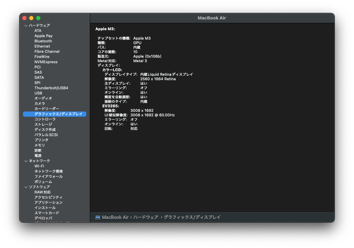Select ネットワーク環境 in the sidebar

point(48,171)
